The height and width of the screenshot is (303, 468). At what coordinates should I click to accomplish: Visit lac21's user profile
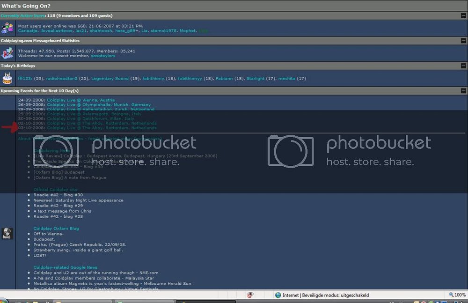pos(81,31)
